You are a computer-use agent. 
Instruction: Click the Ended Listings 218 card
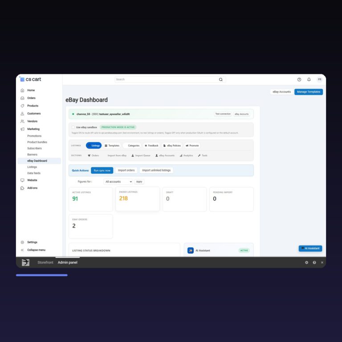point(138,199)
